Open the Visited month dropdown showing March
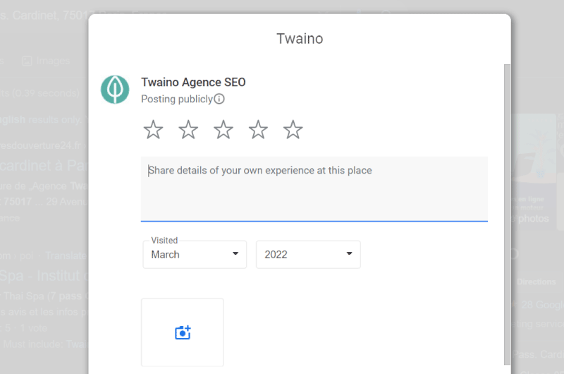The image size is (564, 374). click(x=195, y=255)
